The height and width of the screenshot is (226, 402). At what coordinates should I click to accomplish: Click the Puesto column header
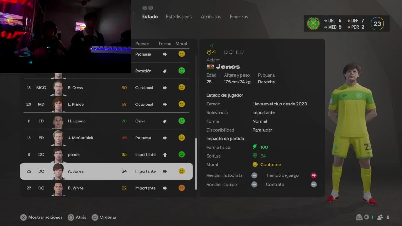pos(142,44)
